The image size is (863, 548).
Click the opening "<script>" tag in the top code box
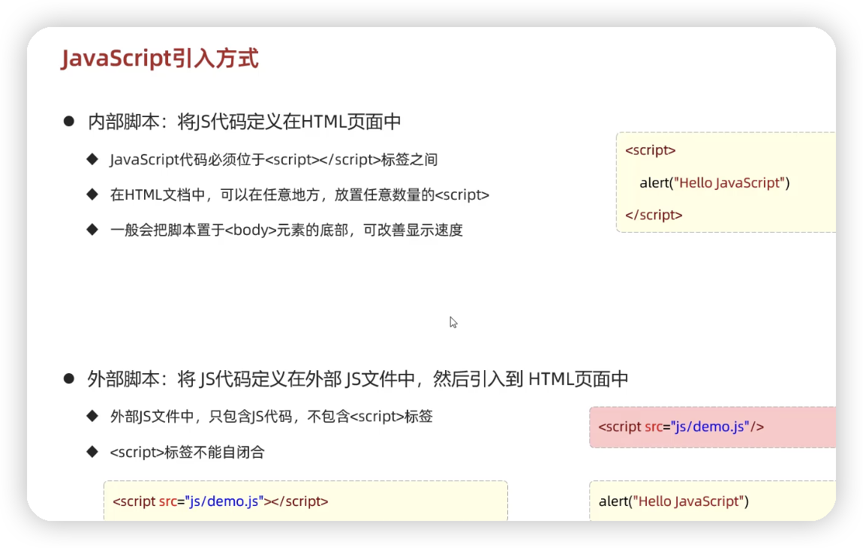650,150
